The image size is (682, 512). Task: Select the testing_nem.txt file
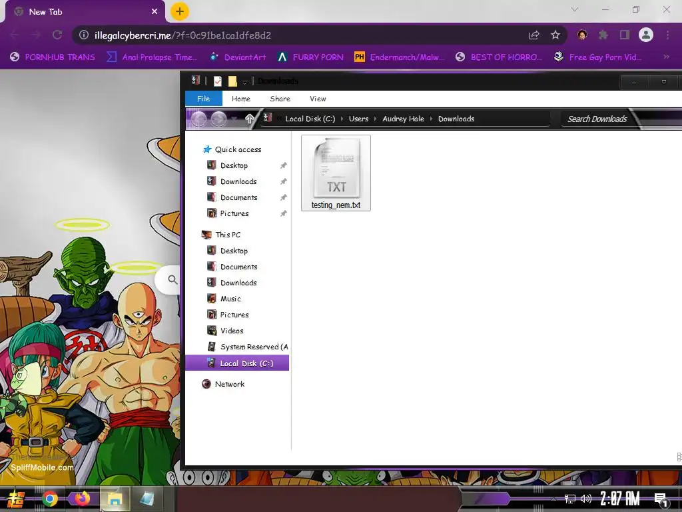pos(336,173)
